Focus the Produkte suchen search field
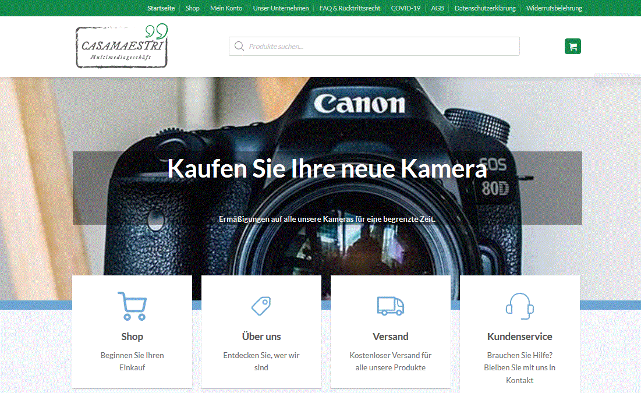641x393 pixels. click(x=374, y=46)
